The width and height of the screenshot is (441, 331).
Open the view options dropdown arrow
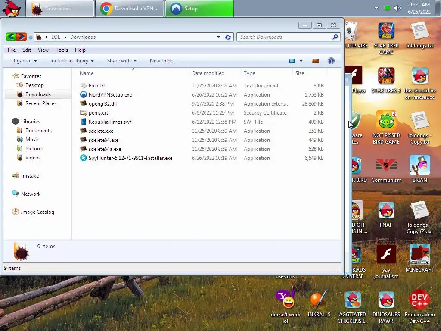click(x=301, y=61)
